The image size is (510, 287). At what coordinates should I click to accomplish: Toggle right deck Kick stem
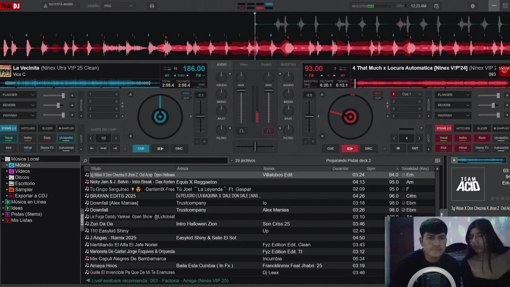(x=443, y=148)
